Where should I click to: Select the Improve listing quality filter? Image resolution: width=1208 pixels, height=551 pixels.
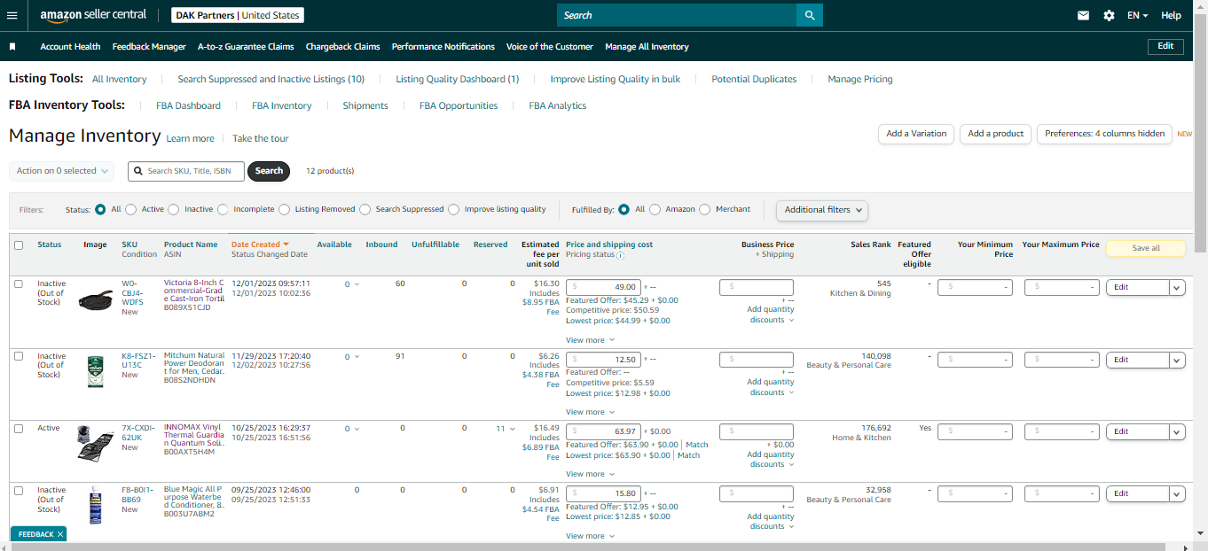[454, 210]
